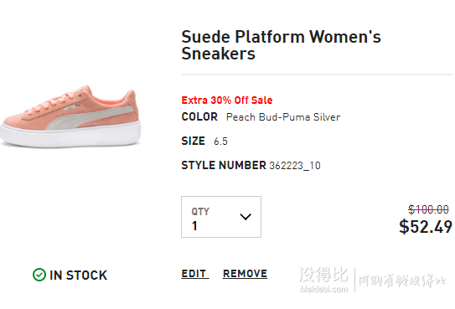
Task: Click the 没得比 watermark logo
Action: [323, 275]
